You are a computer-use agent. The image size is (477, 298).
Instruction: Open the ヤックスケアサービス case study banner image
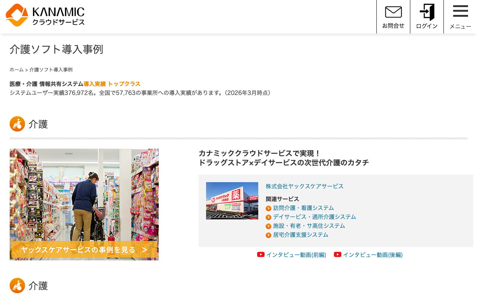pyautogui.click(x=84, y=205)
